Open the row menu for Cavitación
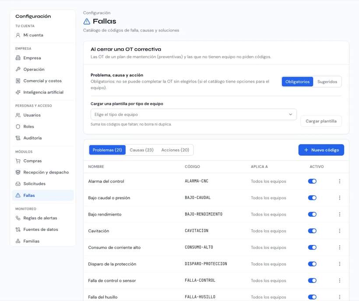This screenshot has height=301, width=359. 340,231
